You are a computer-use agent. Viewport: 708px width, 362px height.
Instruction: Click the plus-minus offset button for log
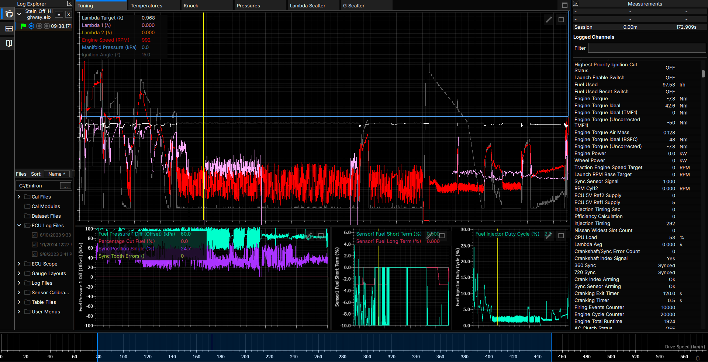tap(59, 15)
